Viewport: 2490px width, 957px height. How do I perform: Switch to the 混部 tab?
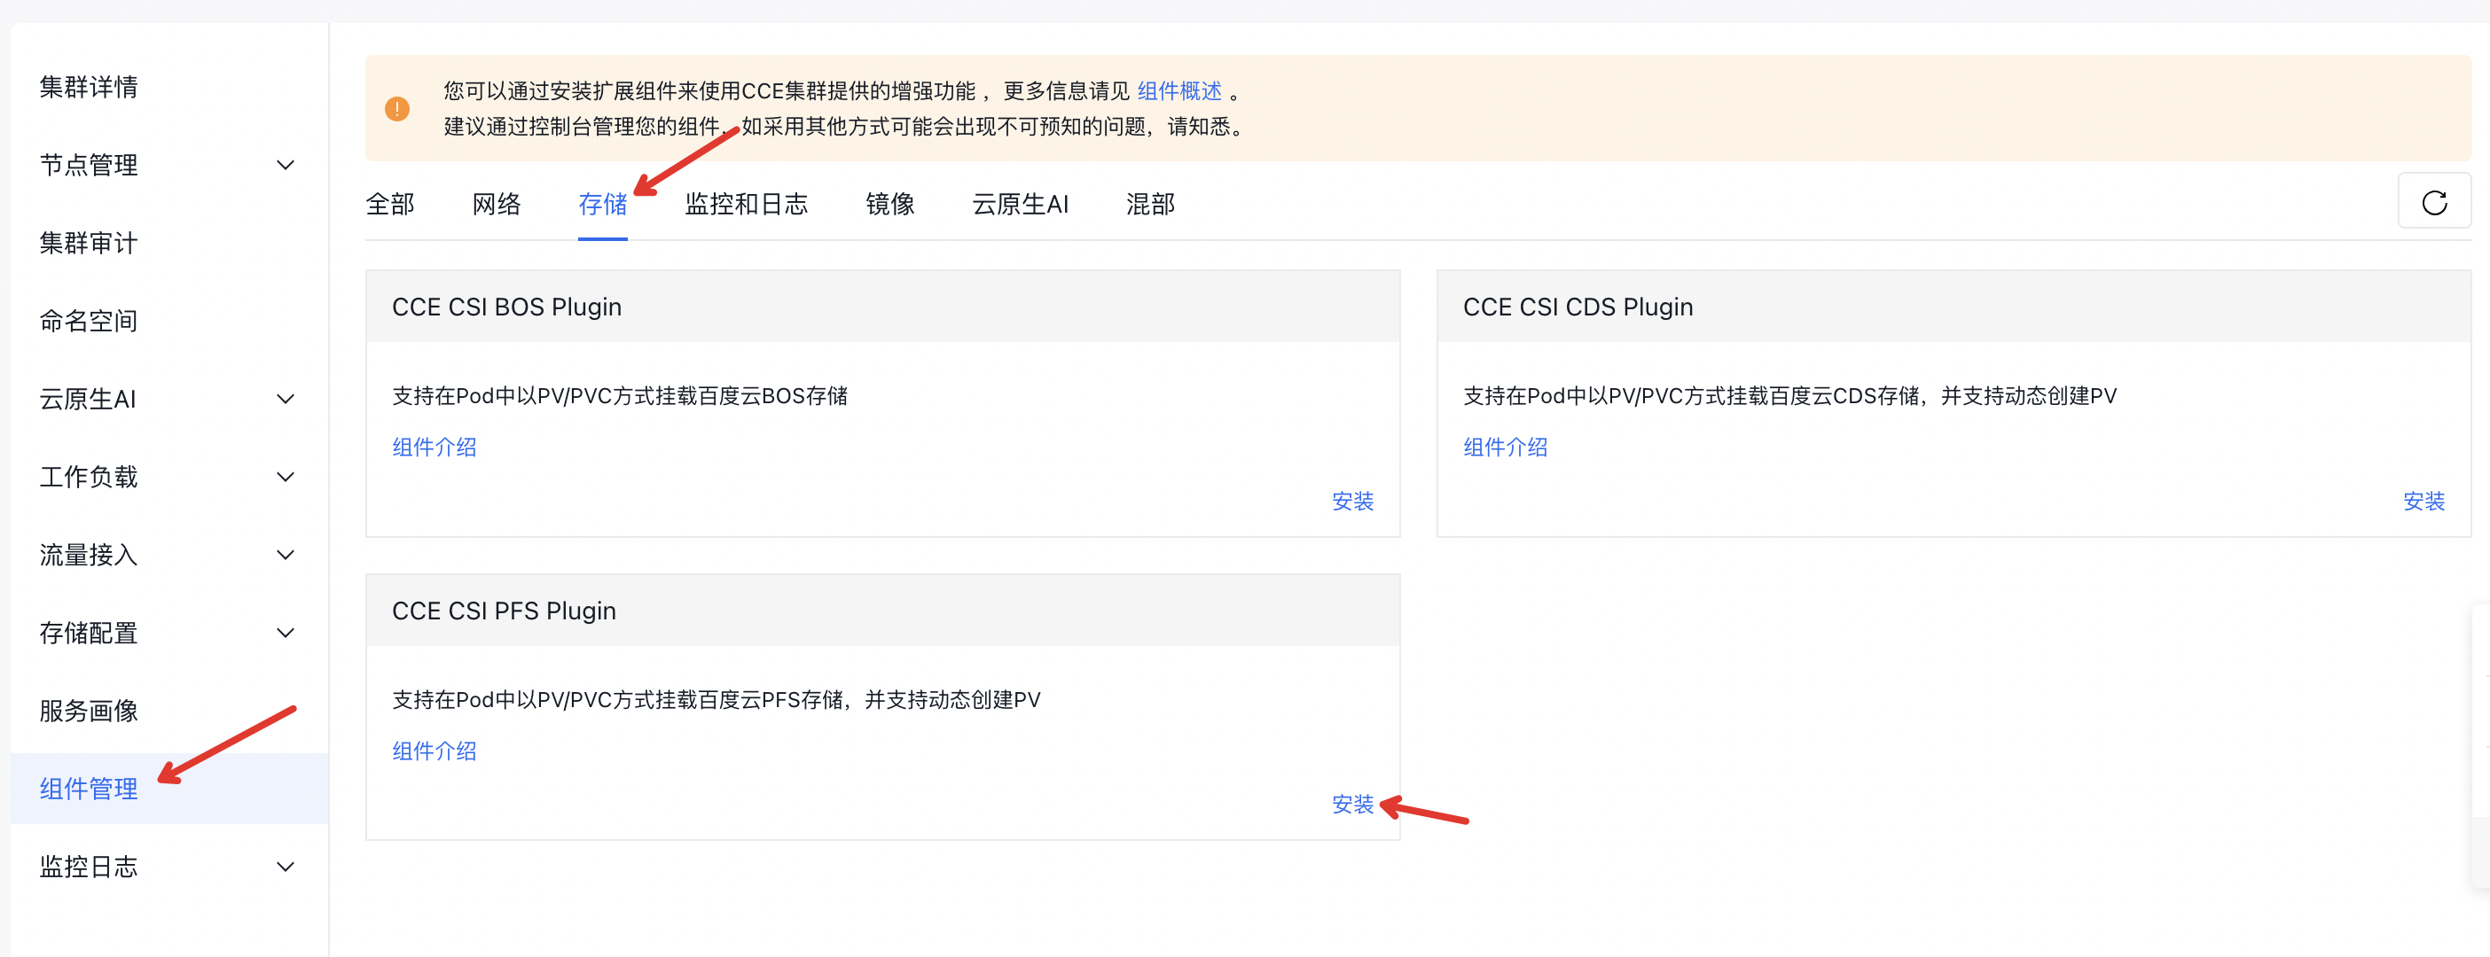click(x=1149, y=204)
